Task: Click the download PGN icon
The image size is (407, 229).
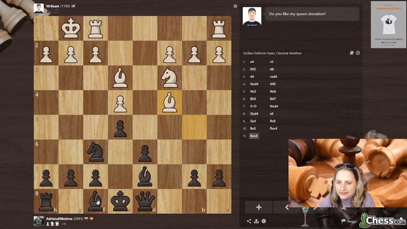Action: 256,221
